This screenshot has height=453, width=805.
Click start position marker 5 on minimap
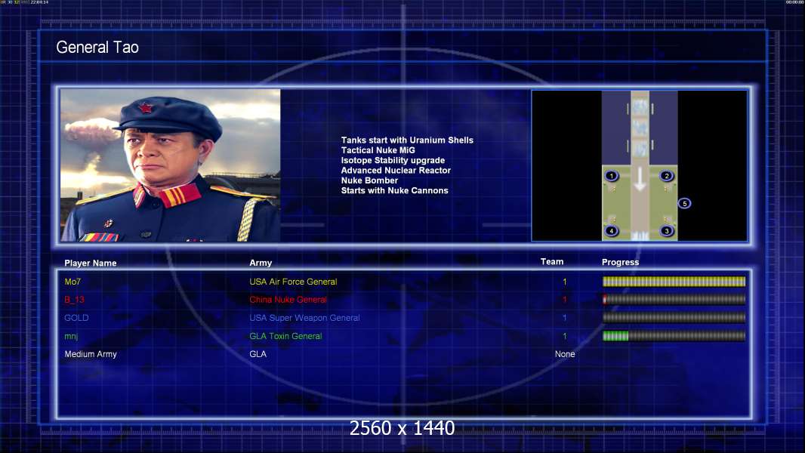pos(684,204)
